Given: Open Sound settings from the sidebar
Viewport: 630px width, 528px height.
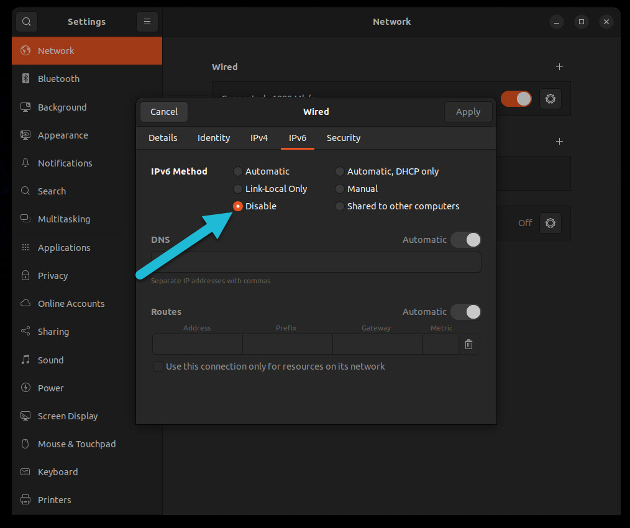Looking at the screenshot, I should point(50,360).
